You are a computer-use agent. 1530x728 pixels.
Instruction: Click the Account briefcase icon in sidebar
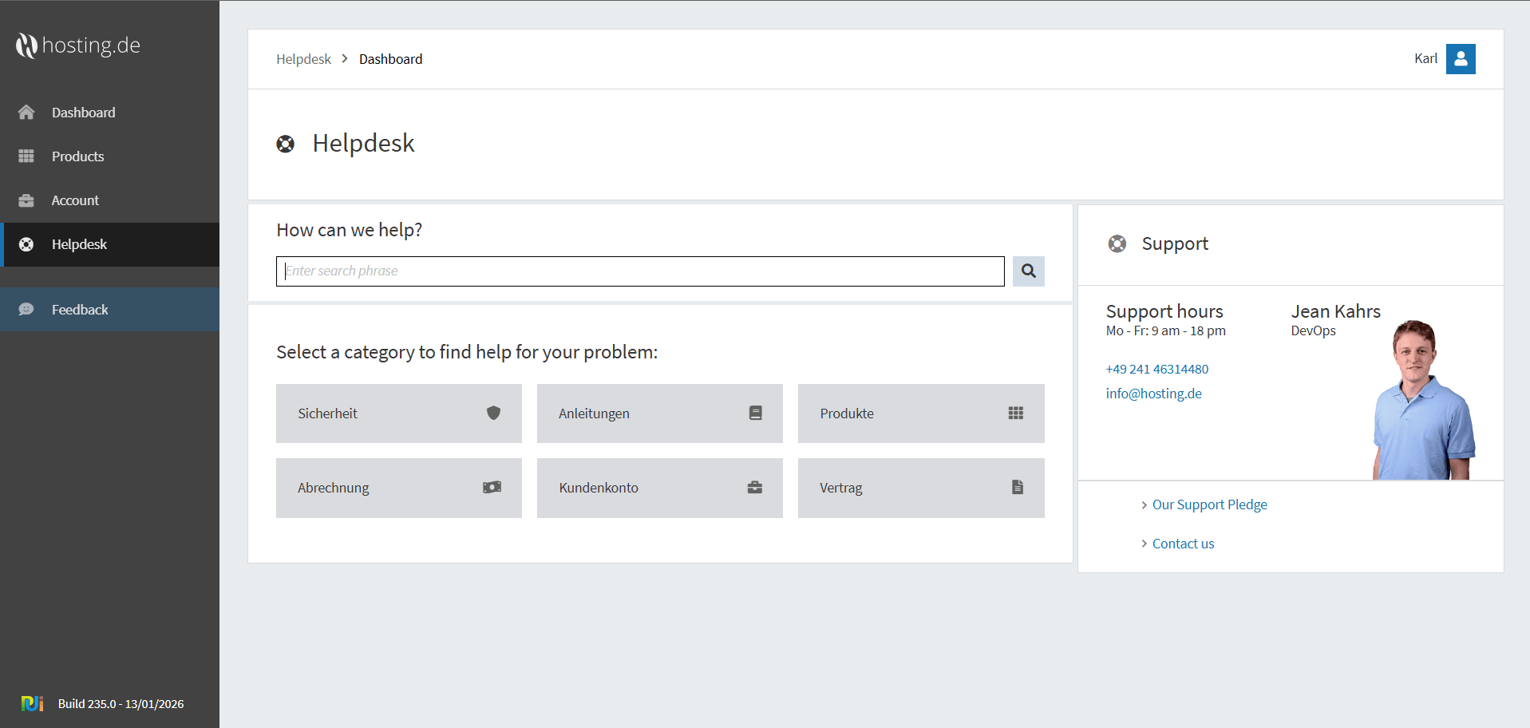26,200
